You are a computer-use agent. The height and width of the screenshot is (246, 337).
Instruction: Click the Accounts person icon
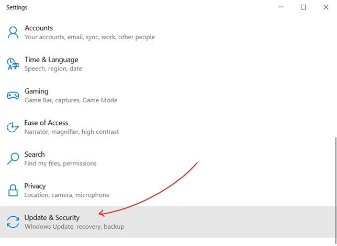click(13, 32)
